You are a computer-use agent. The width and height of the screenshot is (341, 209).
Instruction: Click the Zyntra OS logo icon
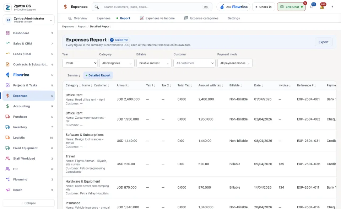pos(7,7)
